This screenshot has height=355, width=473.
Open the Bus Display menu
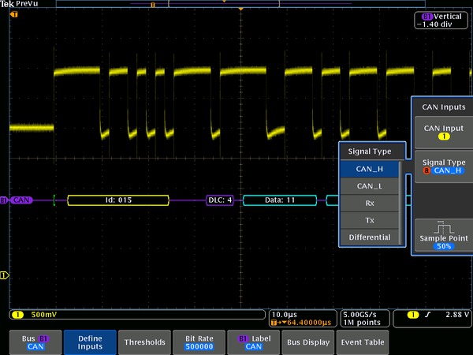pos(307,342)
